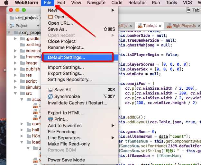Click the file icon in the title bar
Viewport: 201px width, 165px height.
pos(188,10)
